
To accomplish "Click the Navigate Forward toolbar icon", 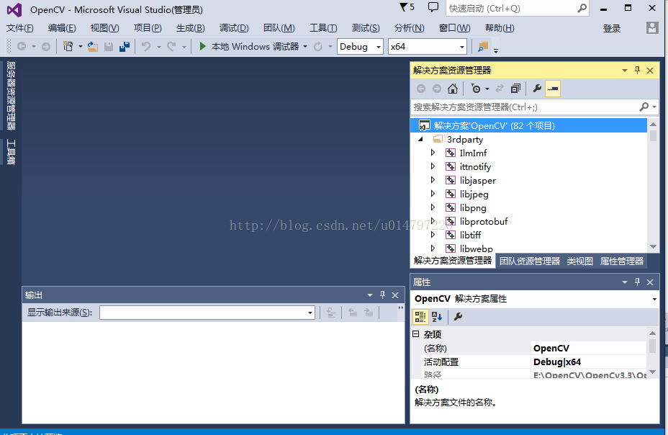I will point(45,46).
